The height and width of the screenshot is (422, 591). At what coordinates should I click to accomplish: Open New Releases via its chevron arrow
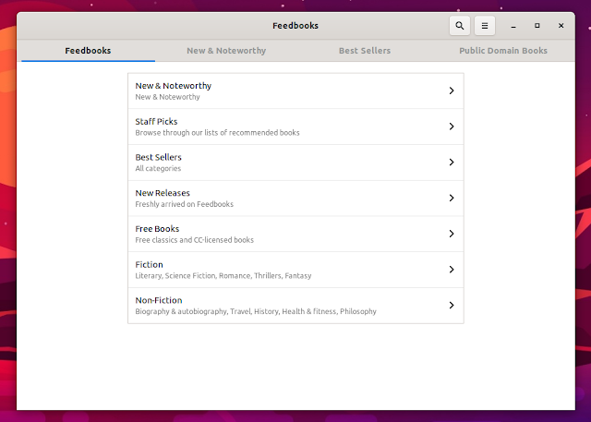tap(451, 198)
